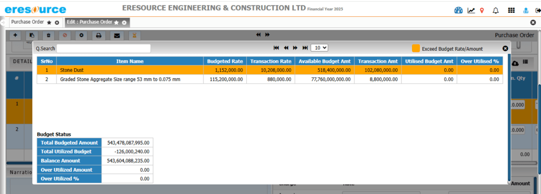
Task: Click budgeted rate 1,152,000.00
Action: (x=229, y=70)
